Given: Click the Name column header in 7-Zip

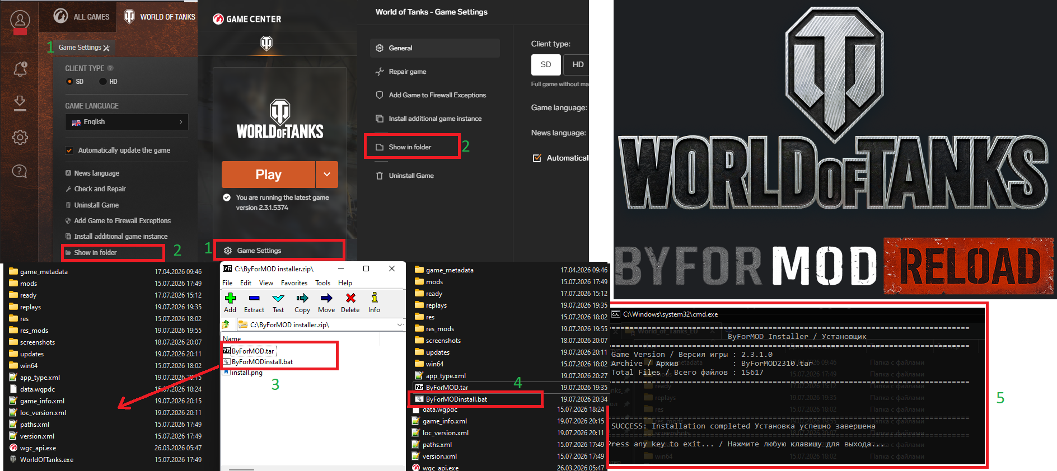Looking at the screenshot, I should point(232,338).
